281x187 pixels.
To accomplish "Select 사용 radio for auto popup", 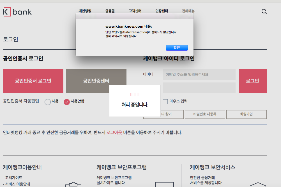I will coord(48,102).
